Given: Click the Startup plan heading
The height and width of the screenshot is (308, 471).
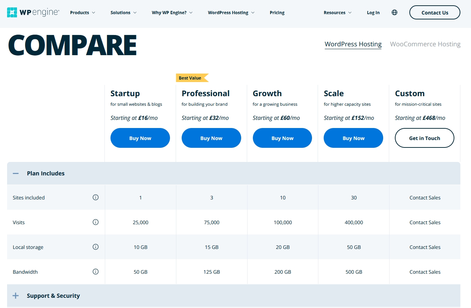Looking at the screenshot, I should pyautogui.click(x=125, y=93).
